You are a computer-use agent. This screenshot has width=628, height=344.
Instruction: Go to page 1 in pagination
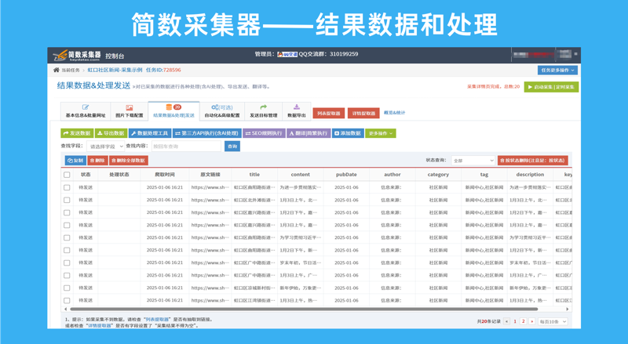515,321
